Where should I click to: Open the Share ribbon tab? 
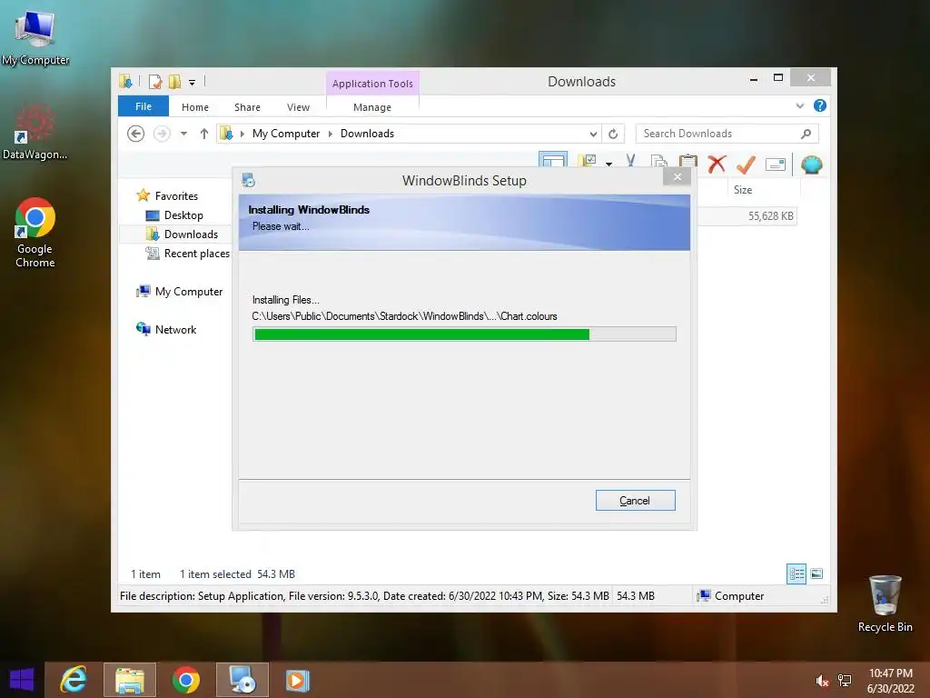247,107
